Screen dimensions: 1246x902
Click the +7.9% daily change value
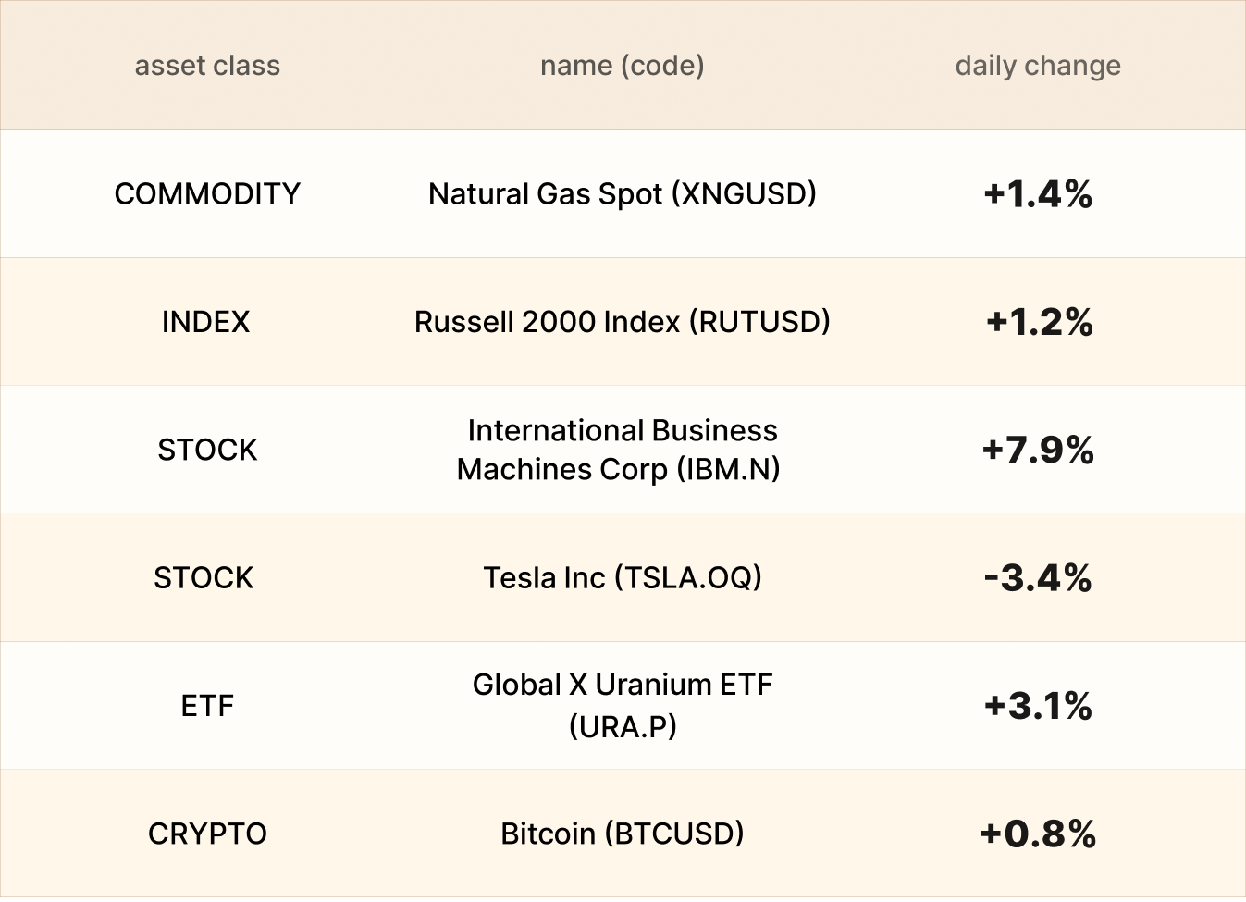1038,450
